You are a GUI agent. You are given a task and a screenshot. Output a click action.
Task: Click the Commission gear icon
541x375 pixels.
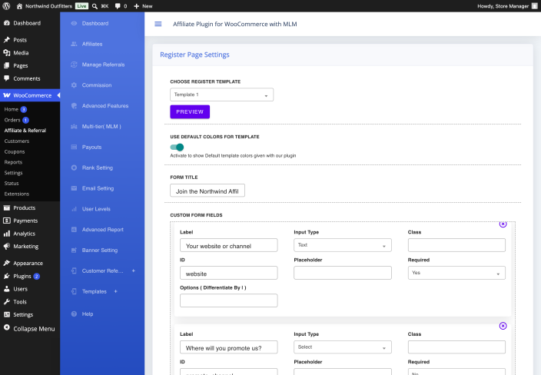[x=74, y=85]
